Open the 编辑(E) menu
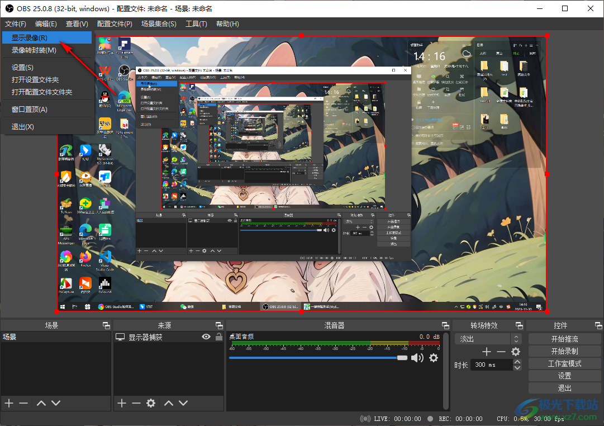 click(x=46, y=24)
